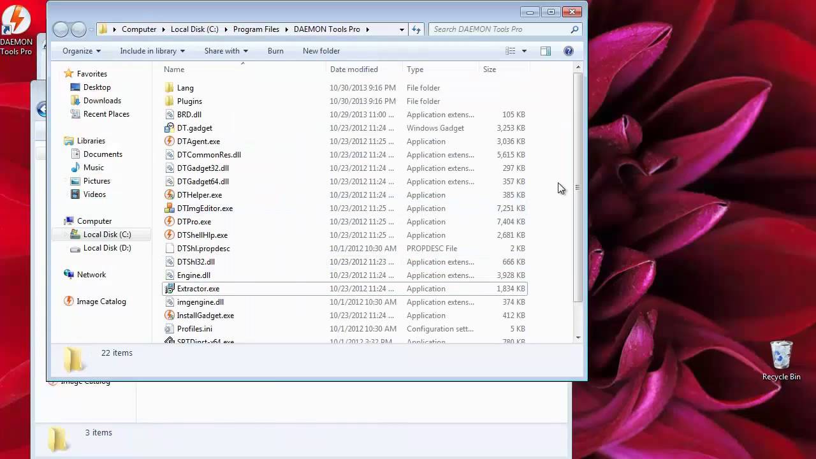This screenshot has height=459, width=816.
Task: Select the DTShellHlp.exe application icon
Action: tap(169, 235)
